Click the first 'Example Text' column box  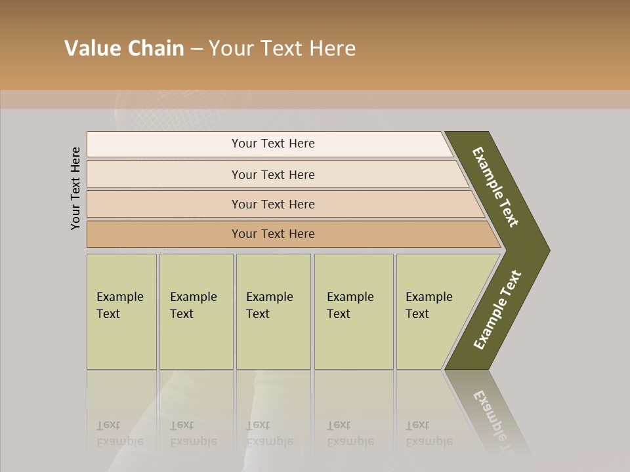tap(122, 311)
